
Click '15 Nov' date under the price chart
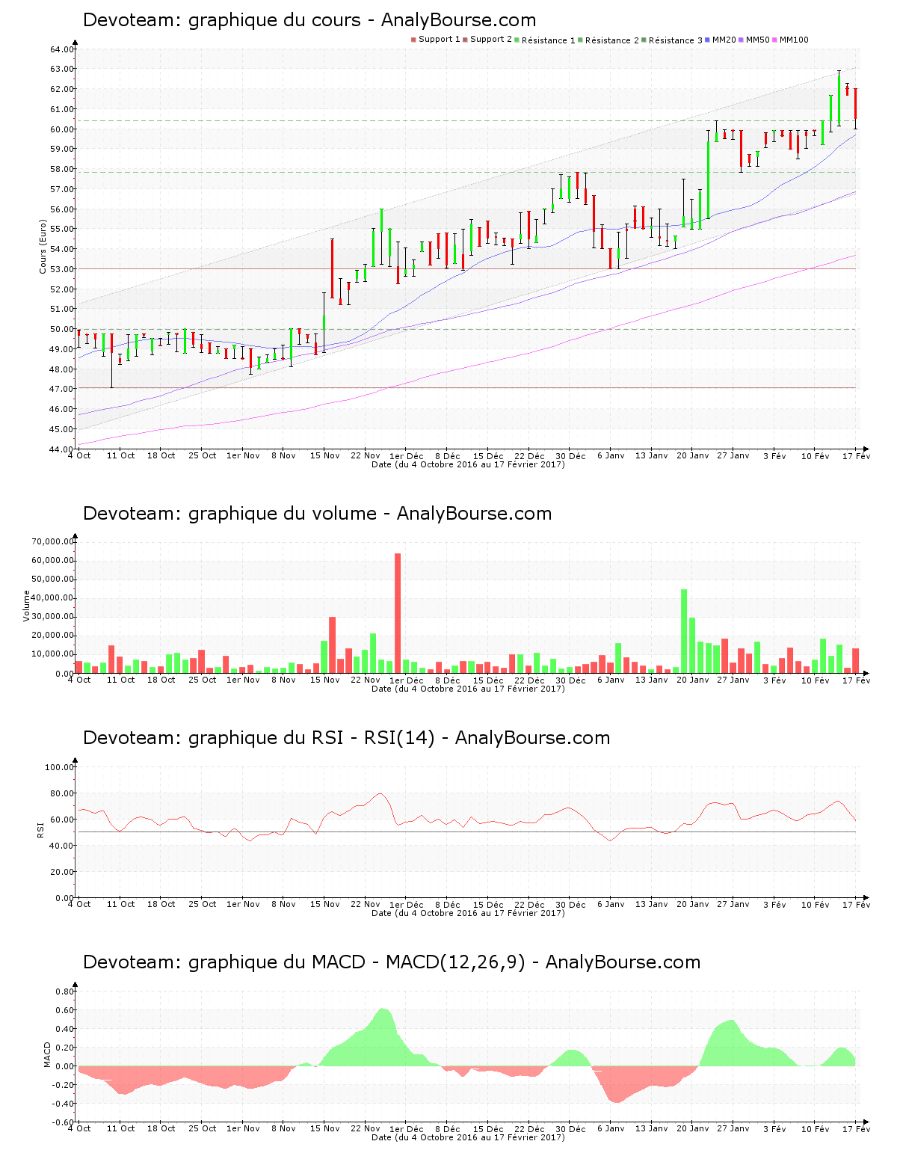coord(325,455)
